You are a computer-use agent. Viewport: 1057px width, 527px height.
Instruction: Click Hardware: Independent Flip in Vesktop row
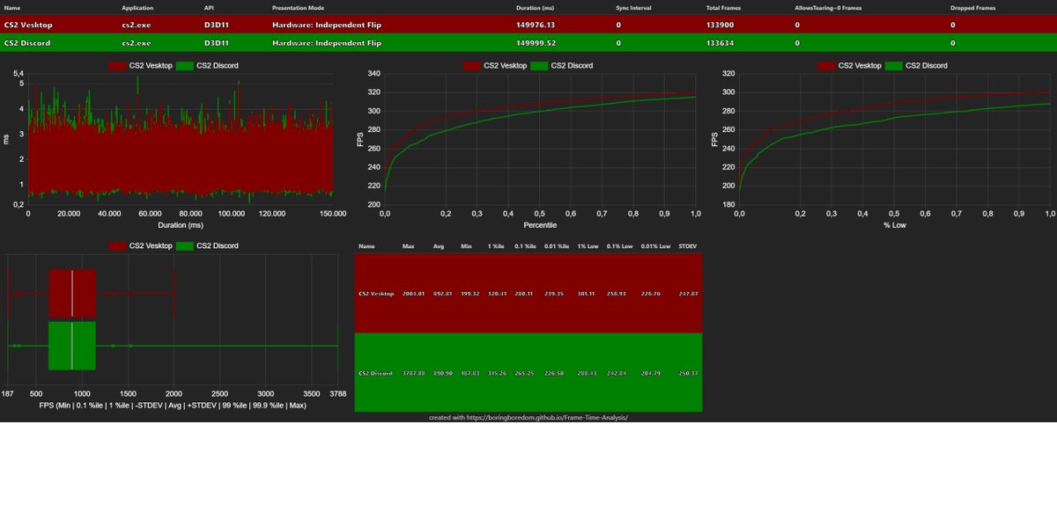[x=327, y=25]
